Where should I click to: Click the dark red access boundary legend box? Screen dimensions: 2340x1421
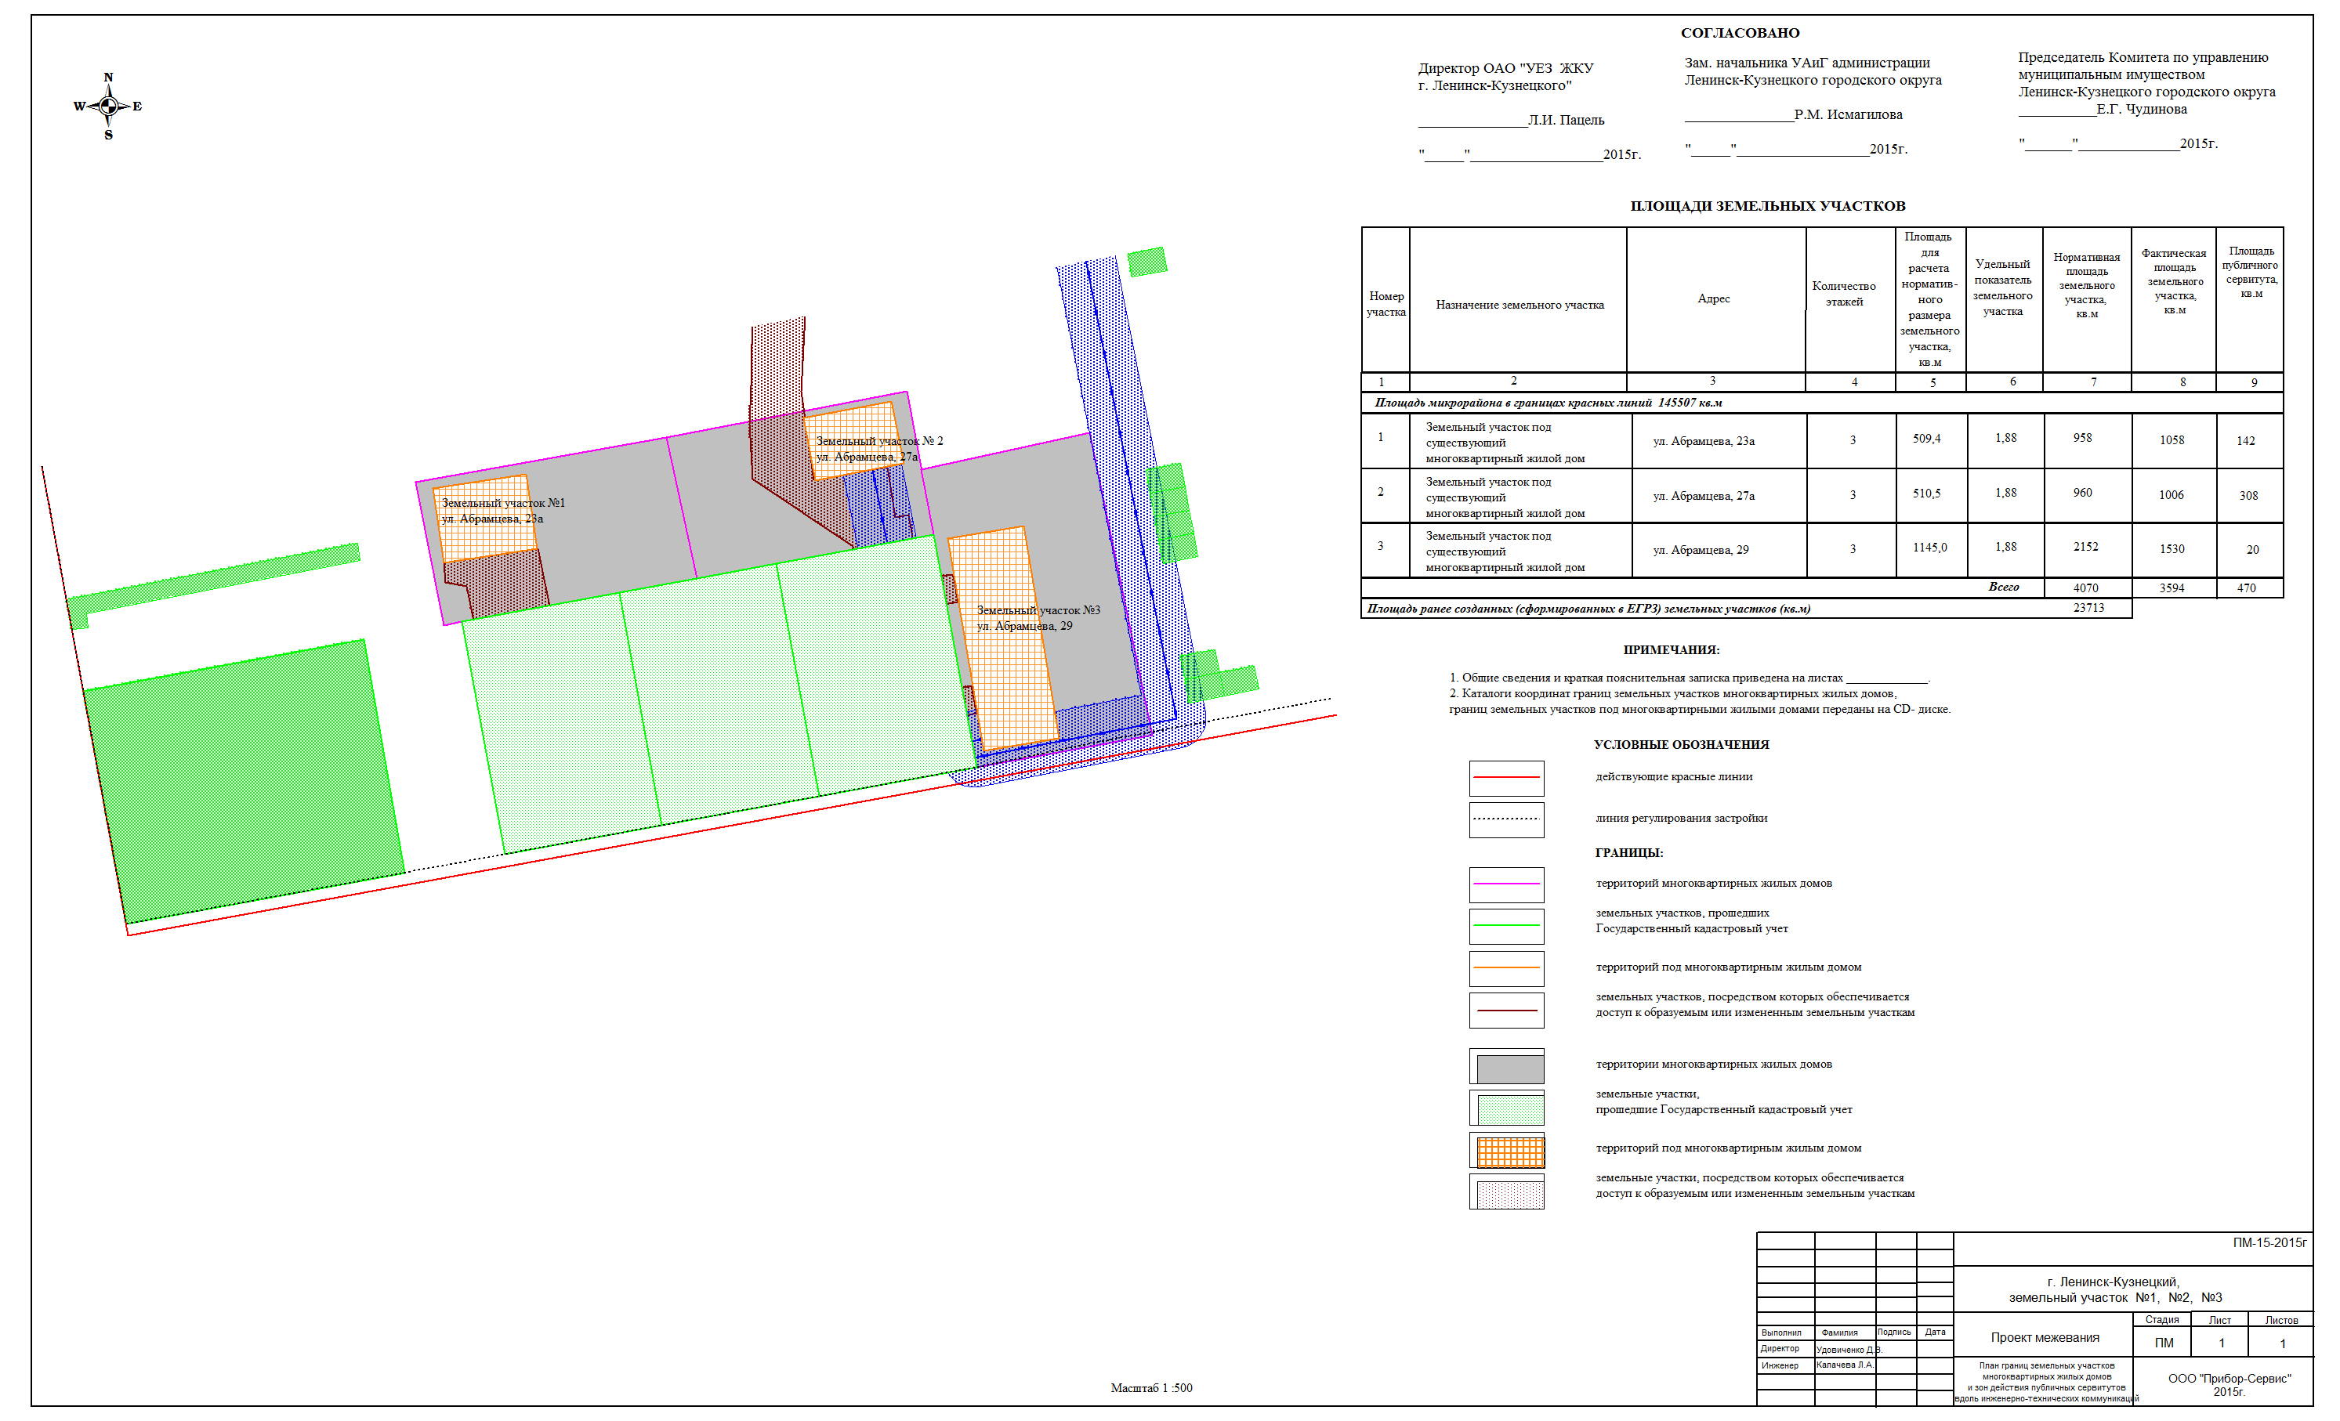pyautogui.click(x=1505, y=1010)
